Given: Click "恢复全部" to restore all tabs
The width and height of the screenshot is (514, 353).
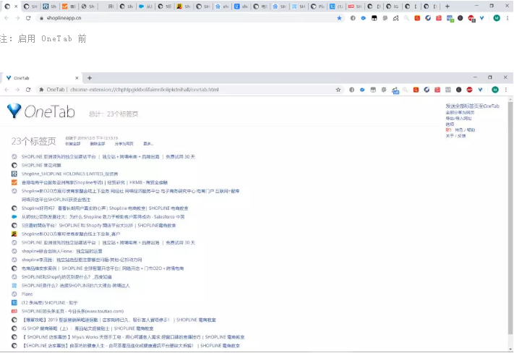Looking at the screenshot, I should coord(73,144).
